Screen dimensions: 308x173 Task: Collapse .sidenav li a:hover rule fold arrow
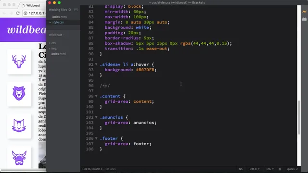(x=96, y=64)
